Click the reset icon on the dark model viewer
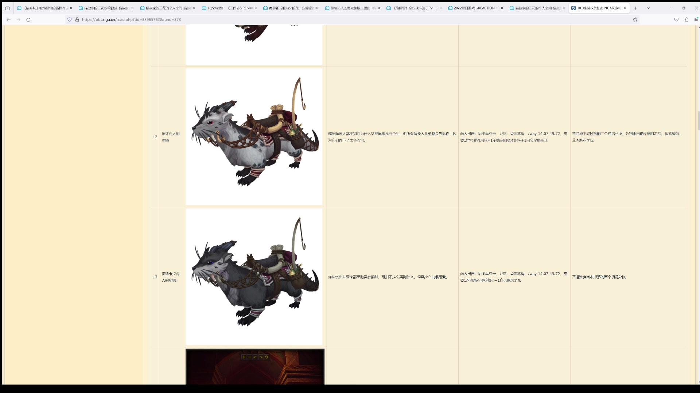The width and height of the screenshot is (700, 393). [x=267, y=357]
